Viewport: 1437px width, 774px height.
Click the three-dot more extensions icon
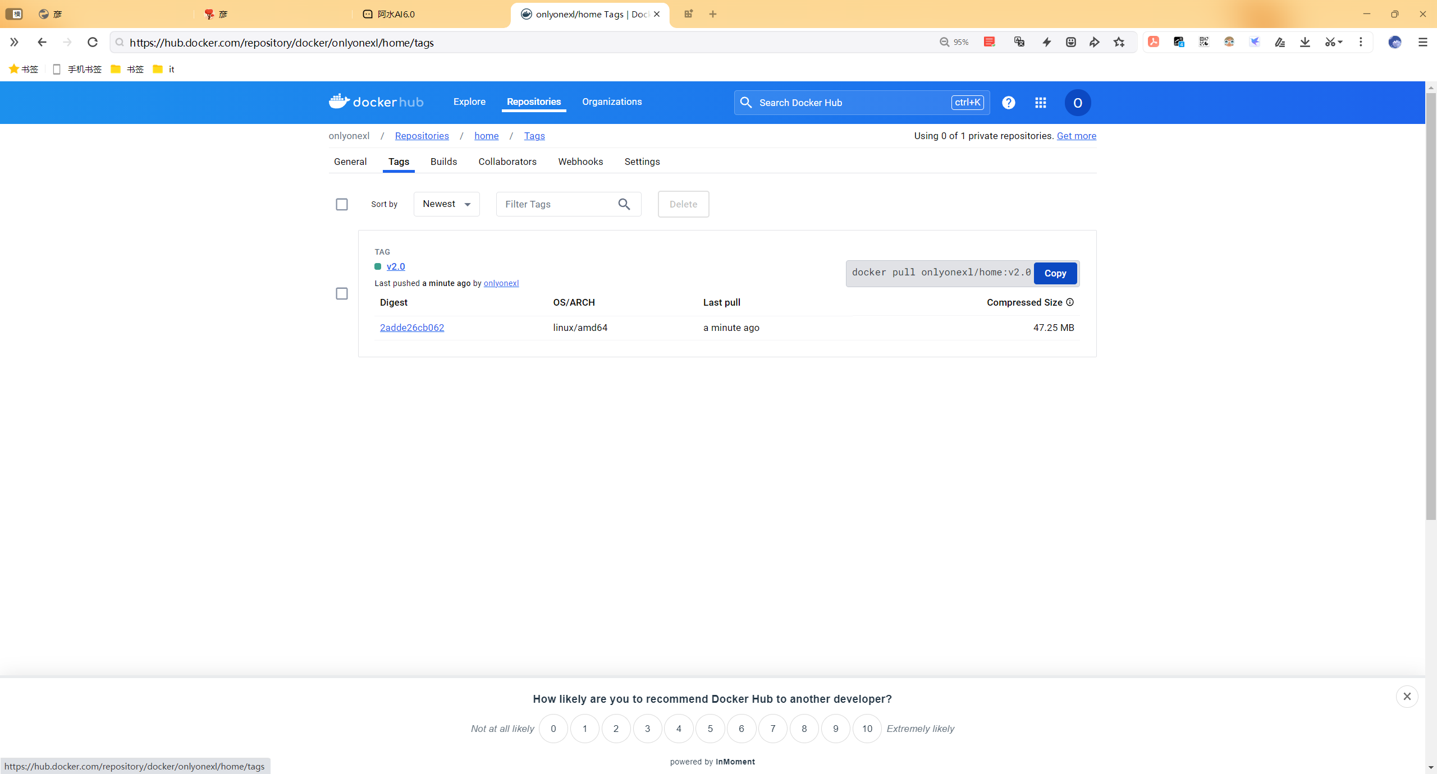tap(1361, 42)
